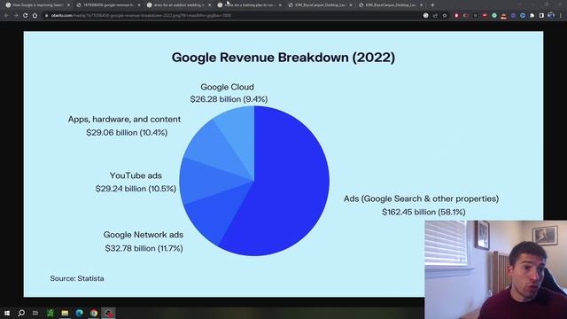
Task: Go back with the browser back arrow
Action: [x=6, y=16]
